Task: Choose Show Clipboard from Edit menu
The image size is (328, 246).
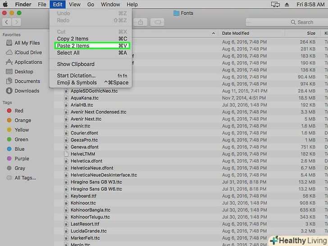Action: tap(92, 64)
